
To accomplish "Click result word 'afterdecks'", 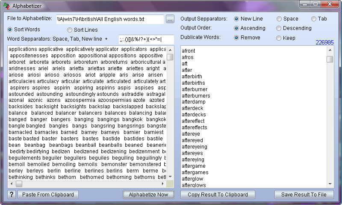I will pyautogui.click(x=194, y=115).
